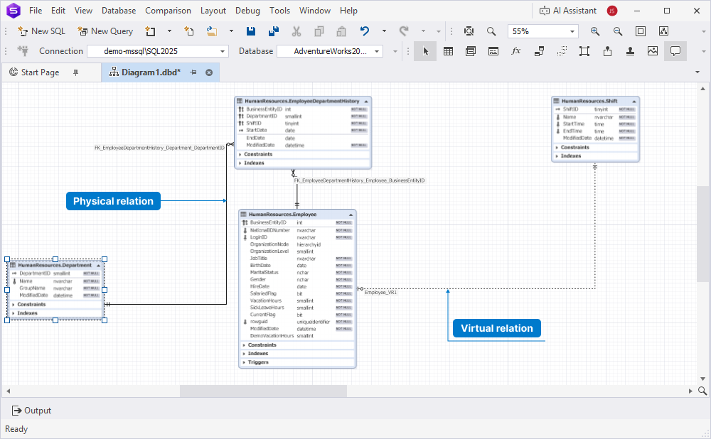Screen dimensions: 711x439
Task: Expand Constraints in the Department table
Action: [x=14, y=305]
